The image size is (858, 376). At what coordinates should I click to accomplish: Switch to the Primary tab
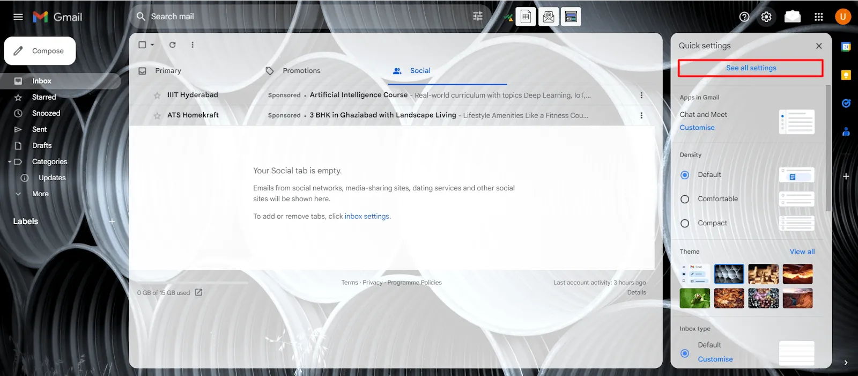[x=168, y=71]
